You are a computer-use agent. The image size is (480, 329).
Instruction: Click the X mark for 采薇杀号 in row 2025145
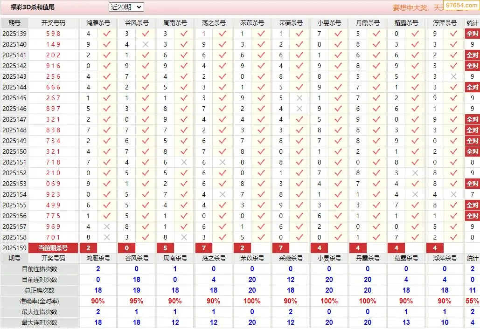299,98
